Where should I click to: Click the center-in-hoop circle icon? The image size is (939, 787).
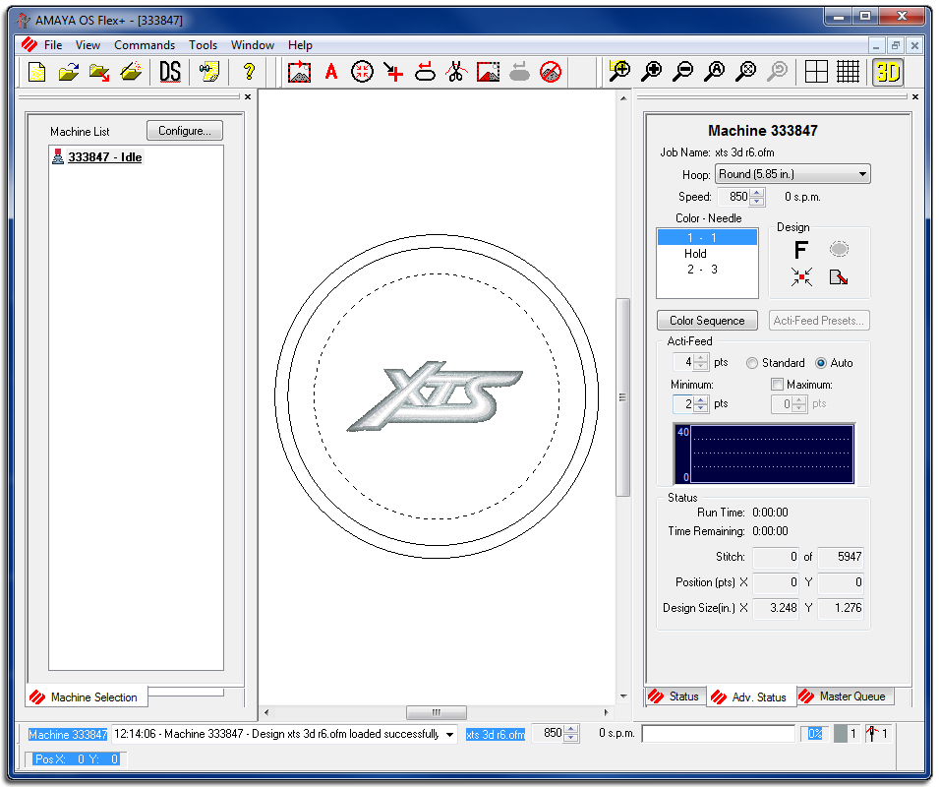[x=362, y=73]
